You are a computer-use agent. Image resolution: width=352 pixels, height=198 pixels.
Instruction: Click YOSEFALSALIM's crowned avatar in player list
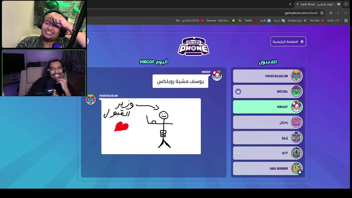[x=296, y=76]
